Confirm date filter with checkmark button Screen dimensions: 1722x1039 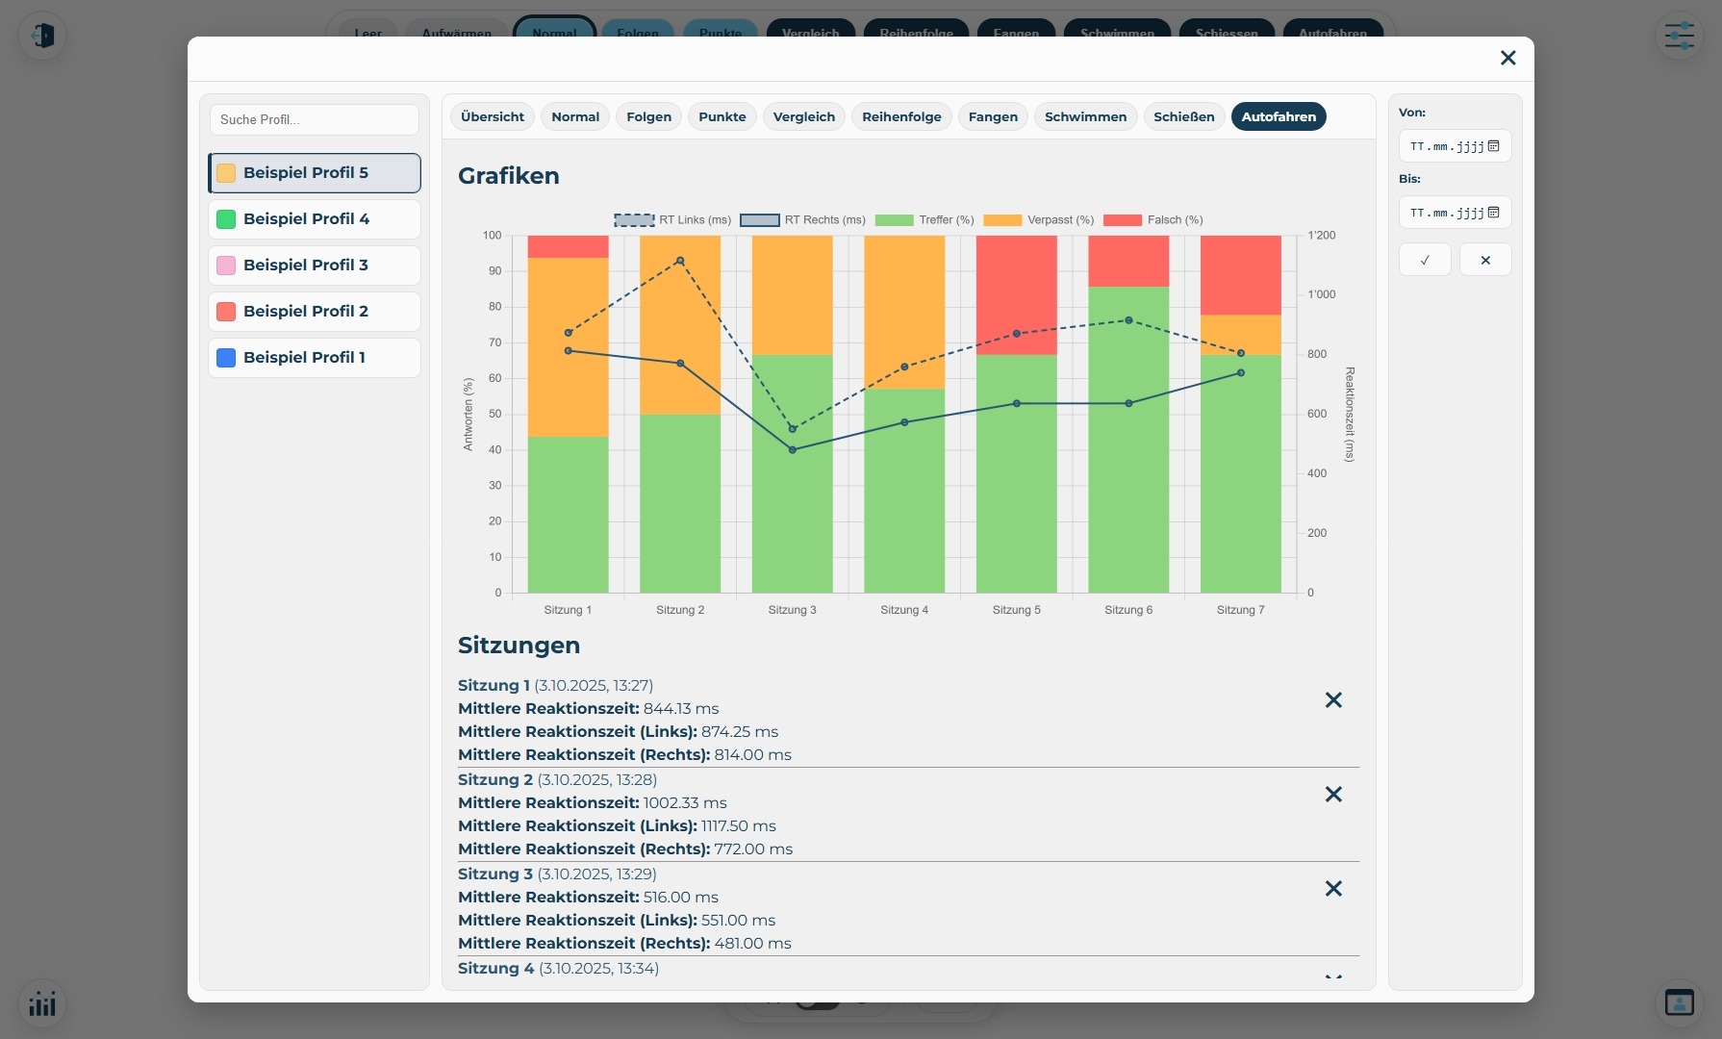pyautogui.click(x=1425, y=260)
